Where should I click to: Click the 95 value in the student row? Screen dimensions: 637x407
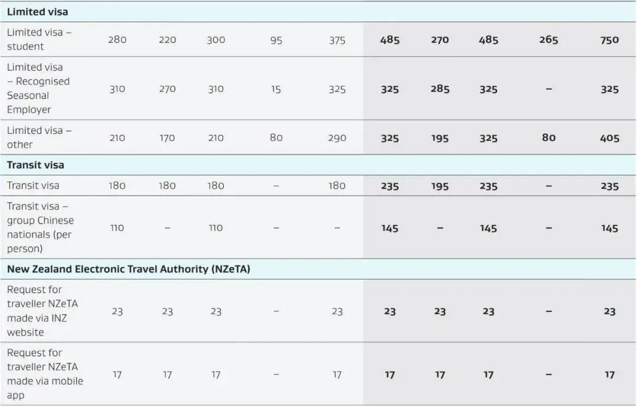click(x=276, y=41)
